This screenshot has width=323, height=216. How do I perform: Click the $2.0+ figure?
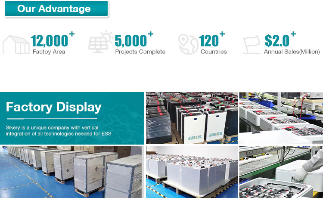click(280, 39)
